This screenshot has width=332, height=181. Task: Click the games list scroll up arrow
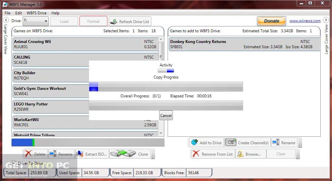(x=161, y=39)
